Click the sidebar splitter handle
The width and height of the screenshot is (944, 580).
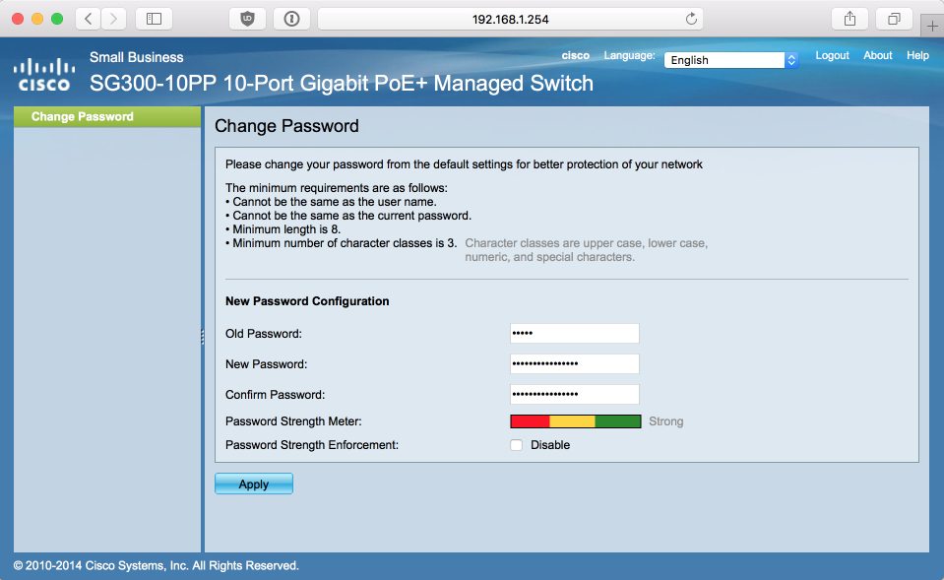(203, 338)
